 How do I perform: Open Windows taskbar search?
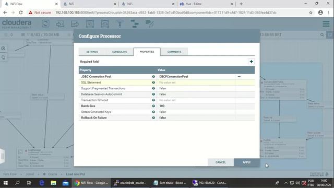click(x=17, y=183)
